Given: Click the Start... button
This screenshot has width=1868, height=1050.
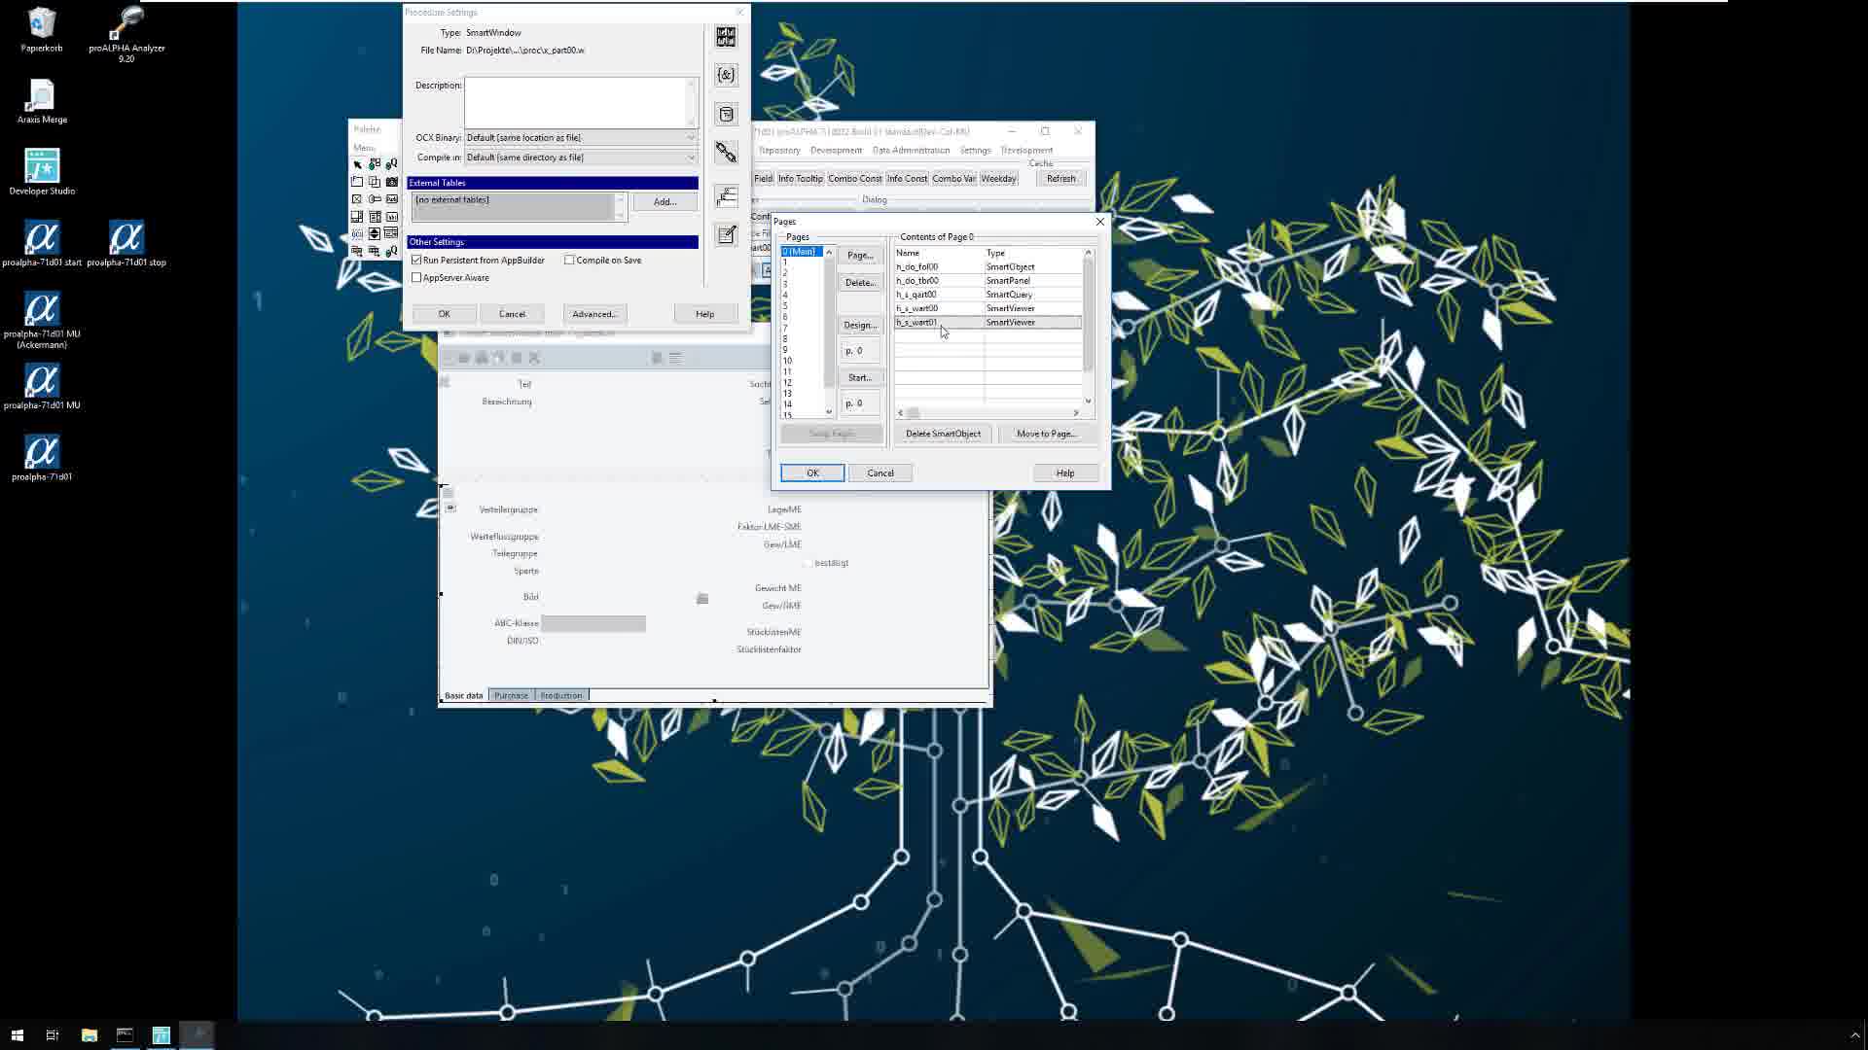Looking at the screenshot, I should pyautogui.click(x=860, y=378).
